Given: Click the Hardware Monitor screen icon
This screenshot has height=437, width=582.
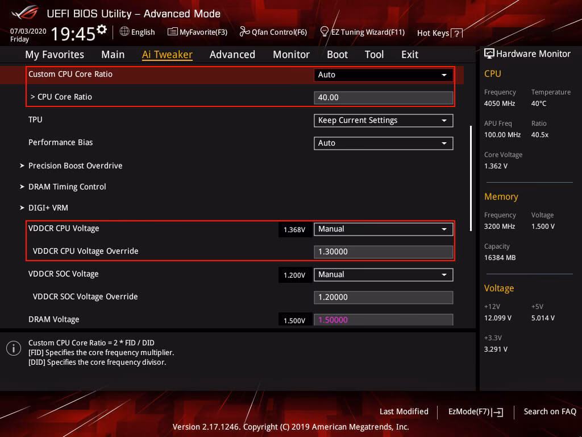Looking at the screenshot, I should [489, 53].
